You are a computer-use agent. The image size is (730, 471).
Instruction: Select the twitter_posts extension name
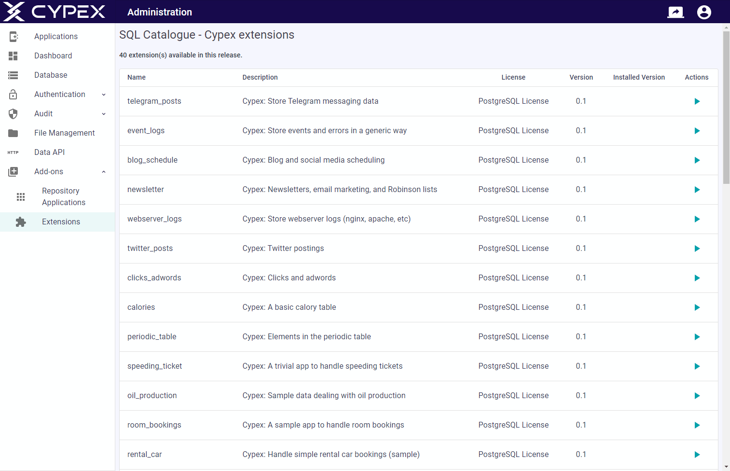click(150, 249)
